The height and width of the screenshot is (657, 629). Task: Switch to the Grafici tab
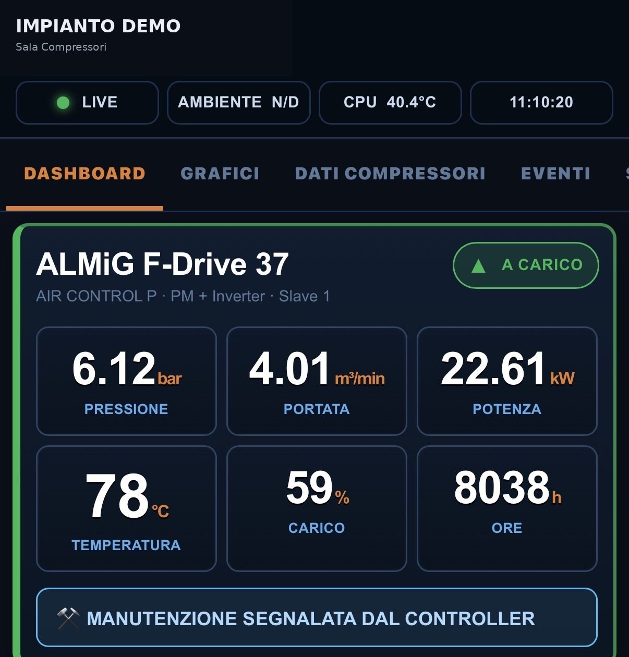tap(220, 174)
